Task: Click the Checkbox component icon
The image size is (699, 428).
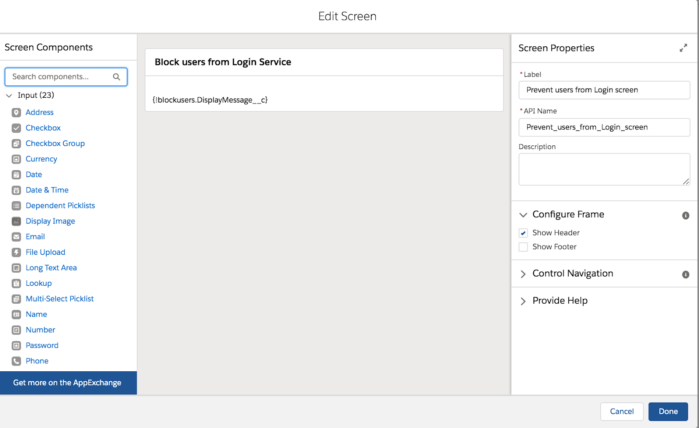Action: tap(16, 128)
